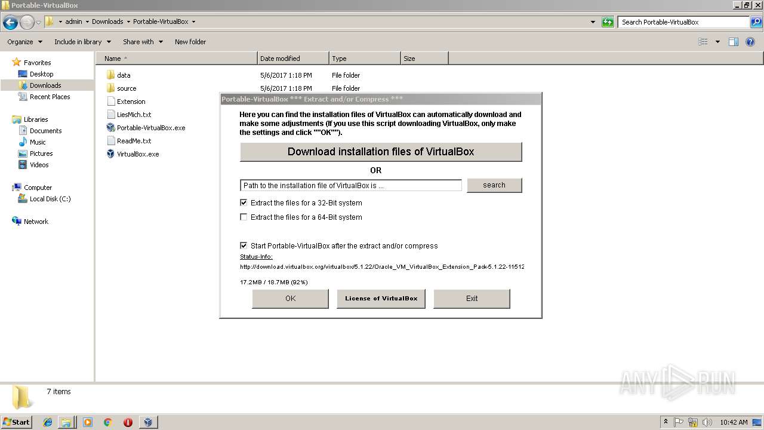Open Opera browser from the taskbar
The height and width of the screenshot is (430, 764).
pyautogui.click(x=128, y=422)
